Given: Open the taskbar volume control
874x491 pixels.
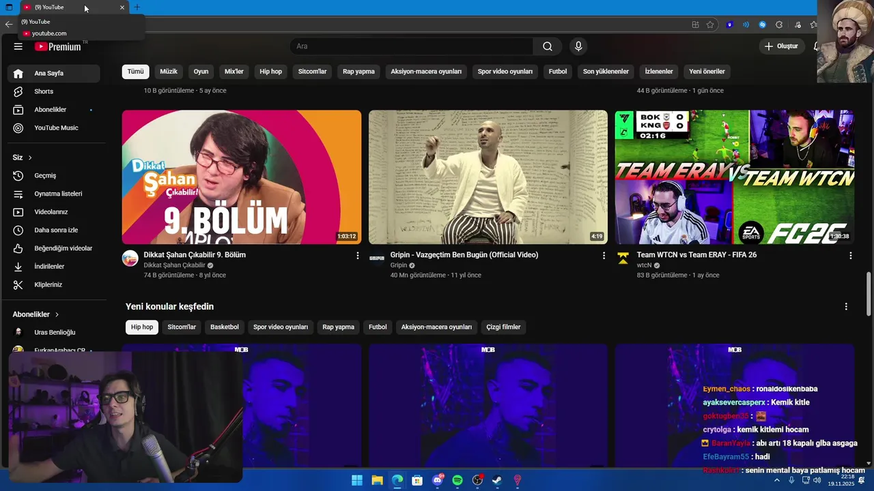Looking at the screenshot, I should (x=817, y=480).
